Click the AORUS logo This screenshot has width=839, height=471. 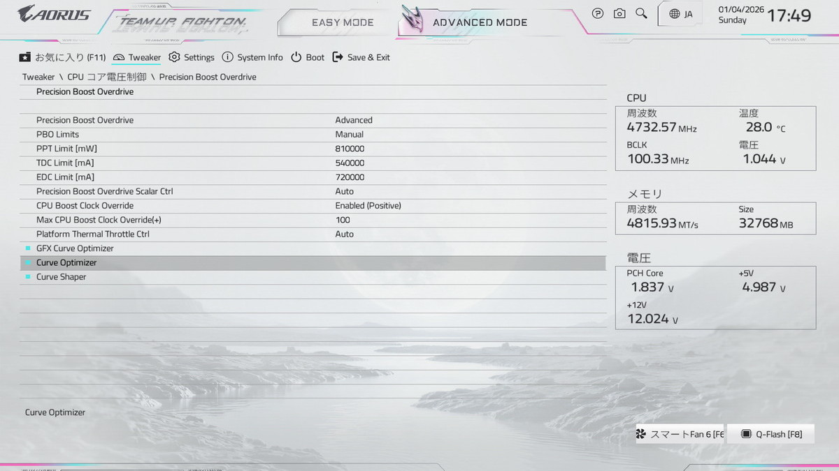(x=54, y=13)
